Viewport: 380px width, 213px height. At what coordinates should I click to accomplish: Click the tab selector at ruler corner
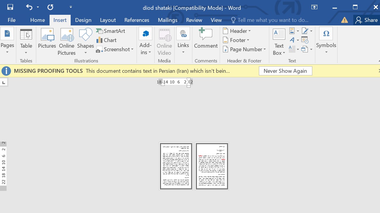tap(4, 83)
